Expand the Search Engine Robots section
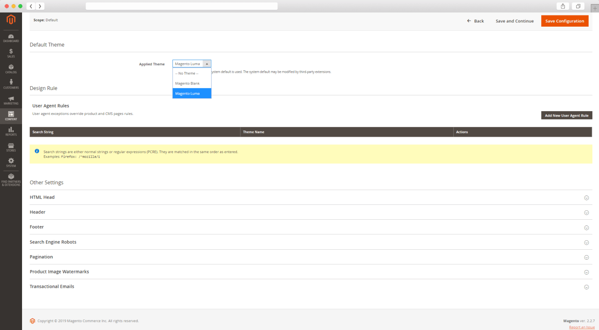This screenshot has height=330, width=599. 311,242
